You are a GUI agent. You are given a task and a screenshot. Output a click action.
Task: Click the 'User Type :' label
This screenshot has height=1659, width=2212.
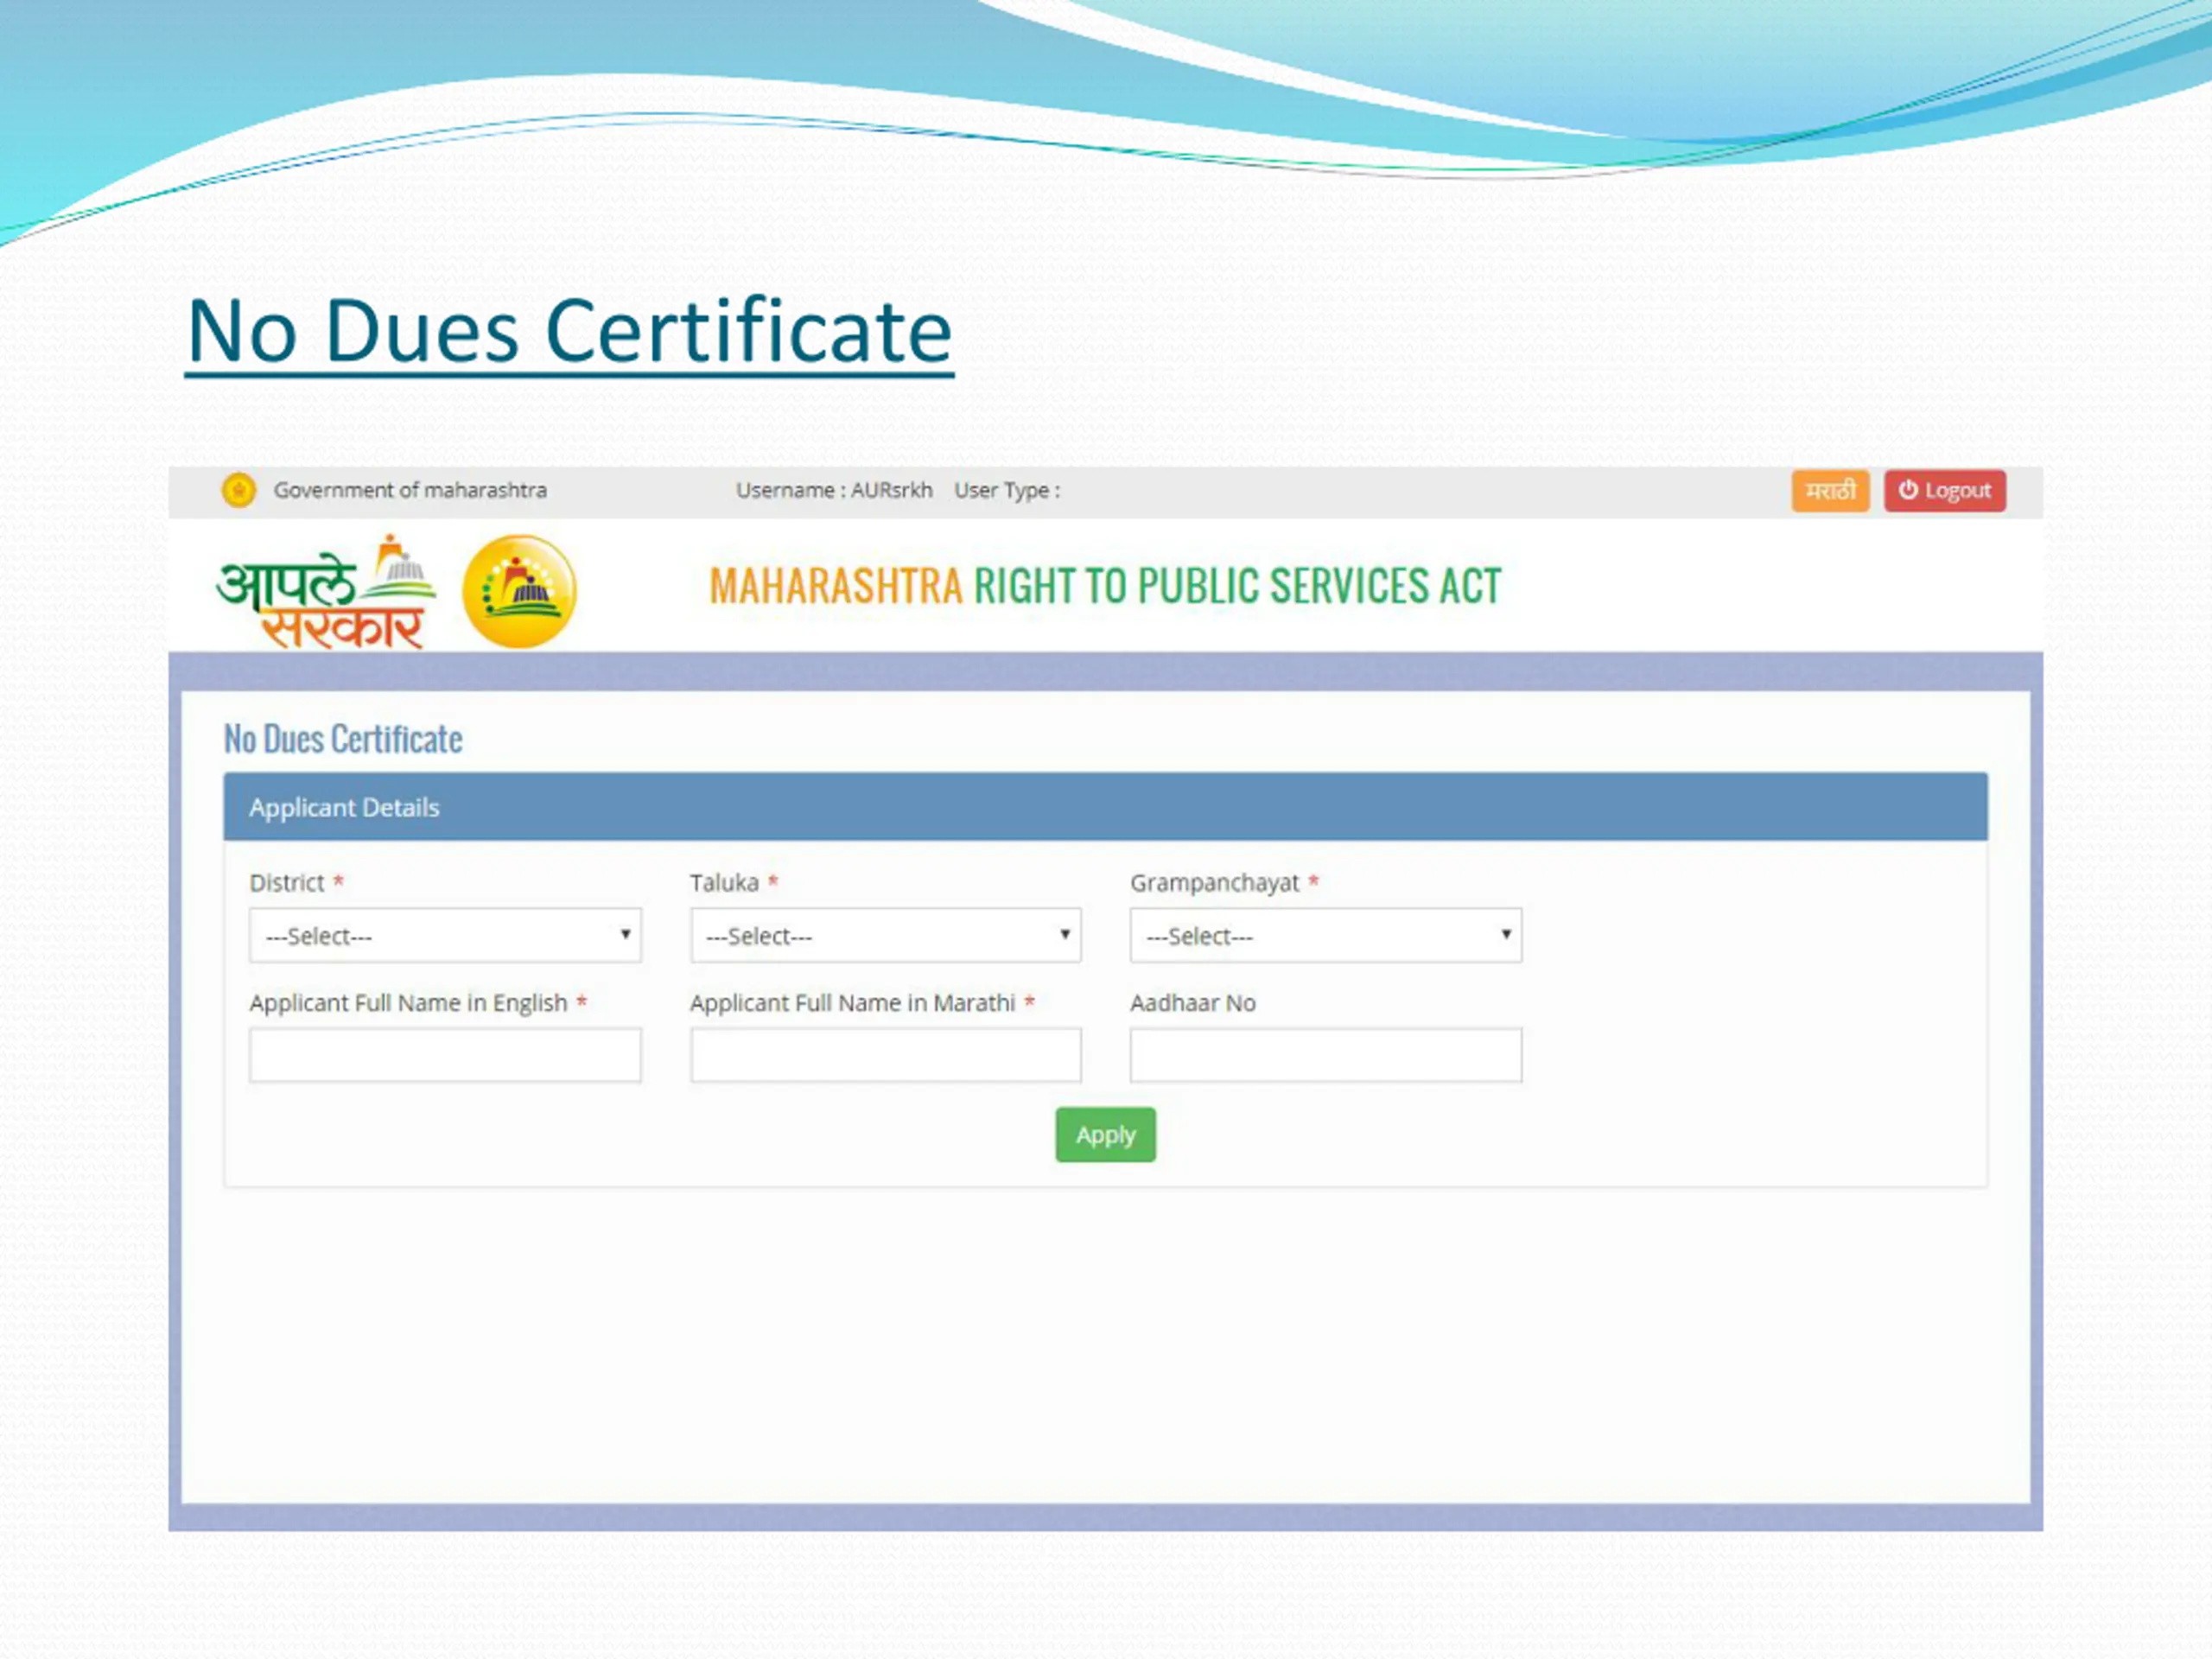[1007, 490]
